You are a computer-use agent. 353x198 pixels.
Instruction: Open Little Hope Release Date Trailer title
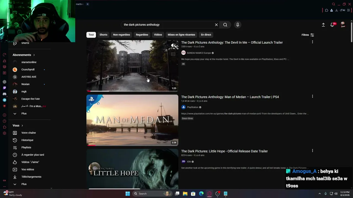pyautogui.click(x=224, y=151)
